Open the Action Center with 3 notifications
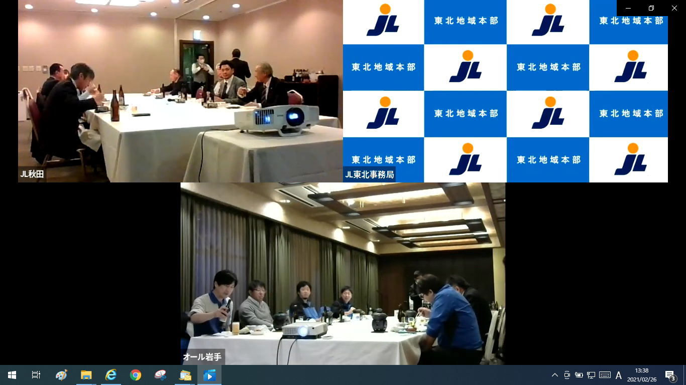Image resolution: width=686 pixels, height=385 pixels. tap(670, 375)
